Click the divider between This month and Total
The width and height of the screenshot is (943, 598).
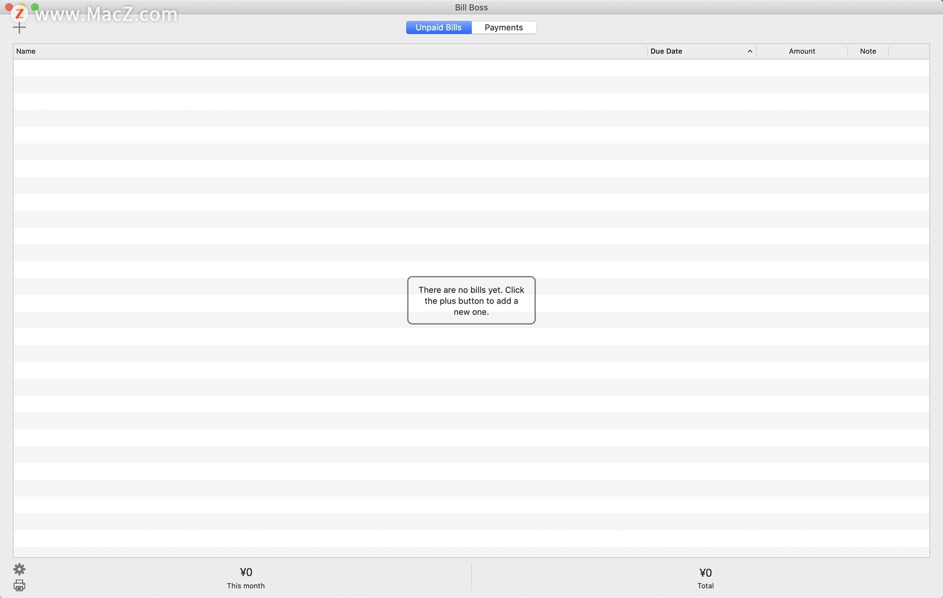[x=471, y=577]
